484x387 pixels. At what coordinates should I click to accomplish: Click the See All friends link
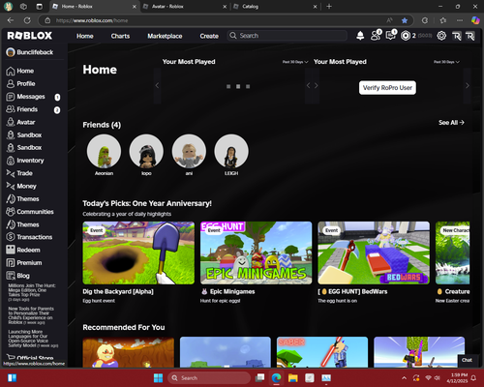(451, 123)
